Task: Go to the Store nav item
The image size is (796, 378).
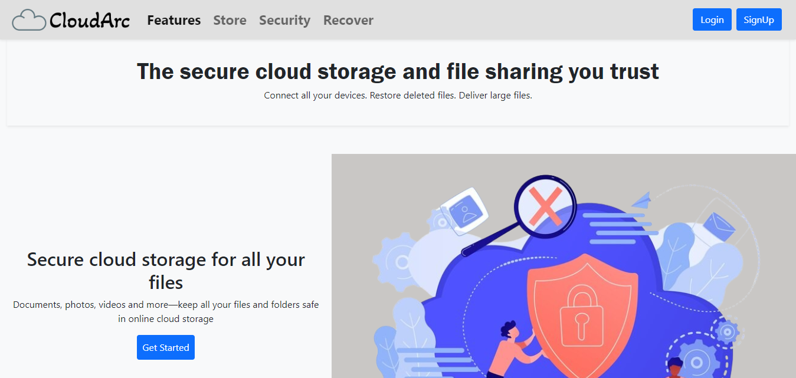Action: 230,20
